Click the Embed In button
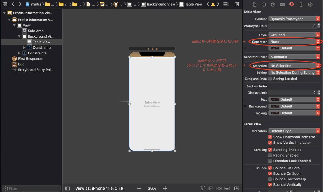Image resolution: width=323 pixels, height=192 pixels. click(x=237, y=189)
